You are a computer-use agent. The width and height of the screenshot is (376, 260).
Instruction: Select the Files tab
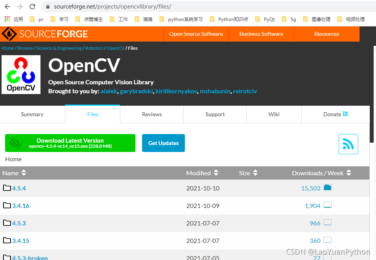pos(93,114)
